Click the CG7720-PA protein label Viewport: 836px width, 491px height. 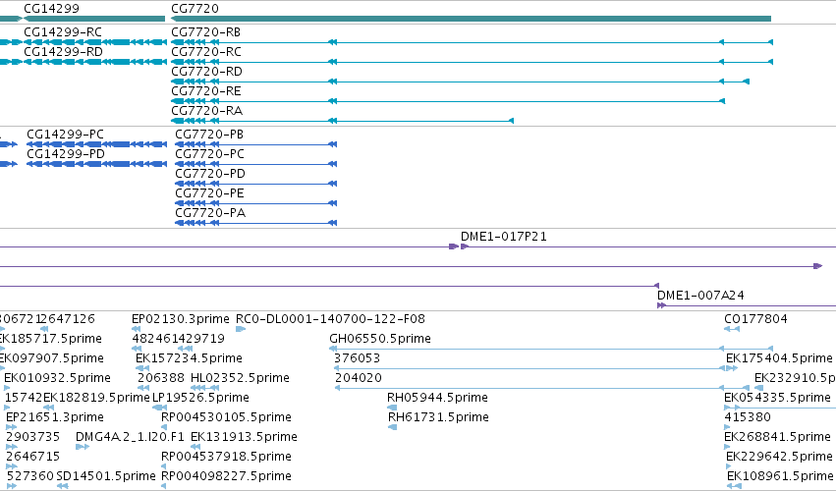tap(210, 214)
